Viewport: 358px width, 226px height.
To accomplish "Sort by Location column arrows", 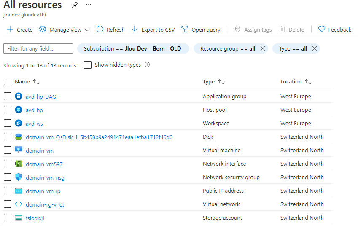I will (308, 82).
